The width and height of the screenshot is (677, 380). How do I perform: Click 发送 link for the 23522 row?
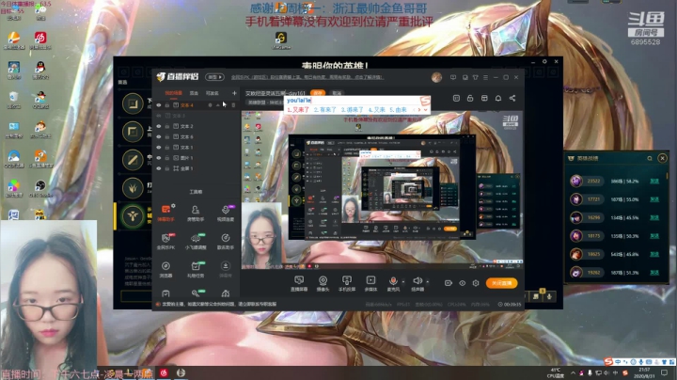pyautogui.click(x=654, y=181)
